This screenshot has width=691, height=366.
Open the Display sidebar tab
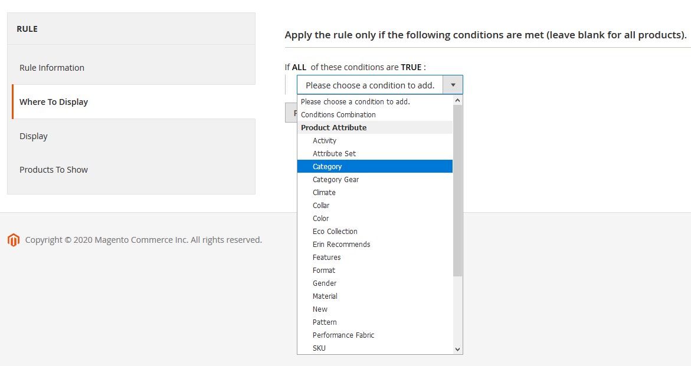point(34,136)
